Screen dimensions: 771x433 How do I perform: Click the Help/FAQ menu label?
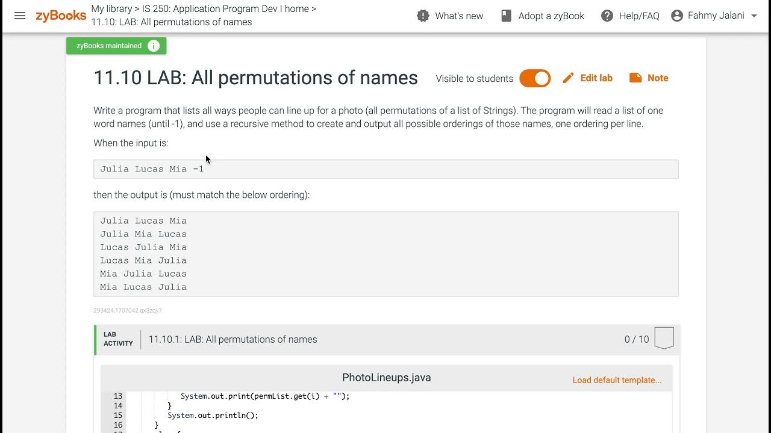coord(639,16)
